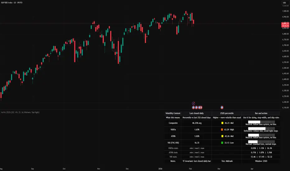
Task: Open the USD currency selector
Action: (285, 2)
